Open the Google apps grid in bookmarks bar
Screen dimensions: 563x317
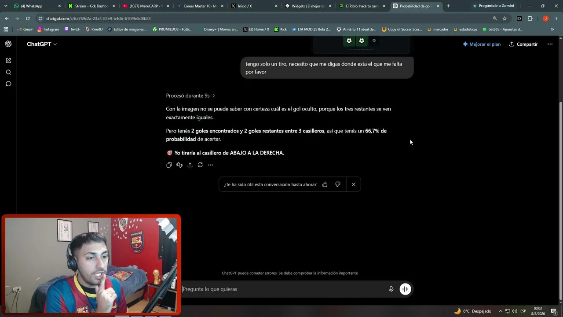tap(6, 29)
